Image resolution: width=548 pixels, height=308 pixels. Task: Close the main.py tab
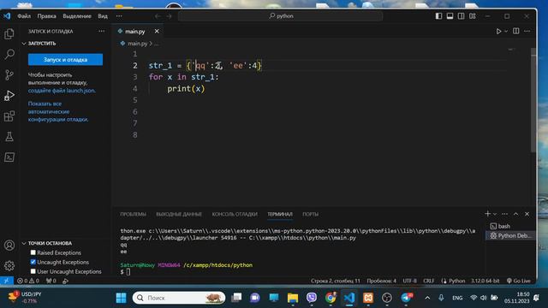tap(157, 32)
